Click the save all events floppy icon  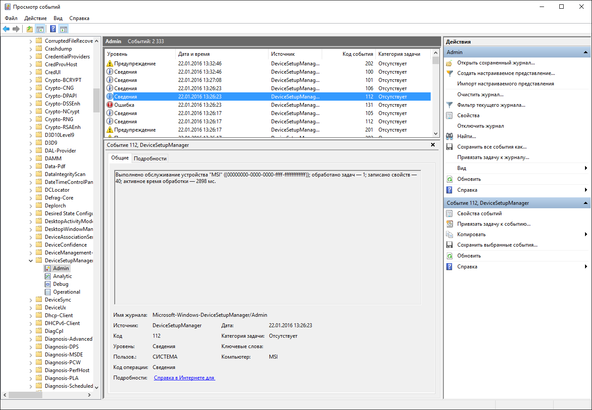pyautogui.click(x=449, y=147)
